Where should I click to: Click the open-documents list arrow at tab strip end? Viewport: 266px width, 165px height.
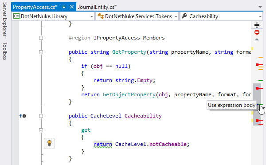[x=260, y=7]
